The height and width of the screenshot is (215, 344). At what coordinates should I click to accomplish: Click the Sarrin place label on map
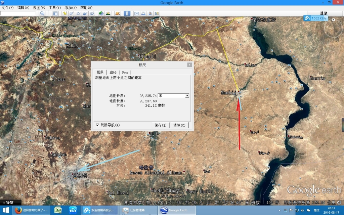(x=317, y=78)
